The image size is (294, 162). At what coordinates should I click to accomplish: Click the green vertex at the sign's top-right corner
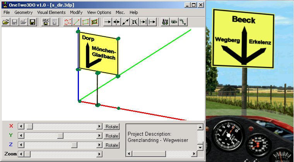pyautogui.click(x=118, y=39)
